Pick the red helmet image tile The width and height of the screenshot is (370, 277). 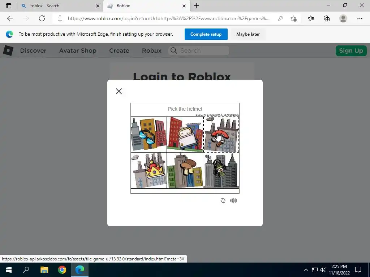pyautogui.click(x=221, y=134)
